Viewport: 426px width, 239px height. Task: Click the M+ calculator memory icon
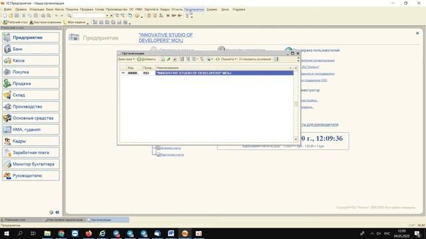click(x=174, y=16)
